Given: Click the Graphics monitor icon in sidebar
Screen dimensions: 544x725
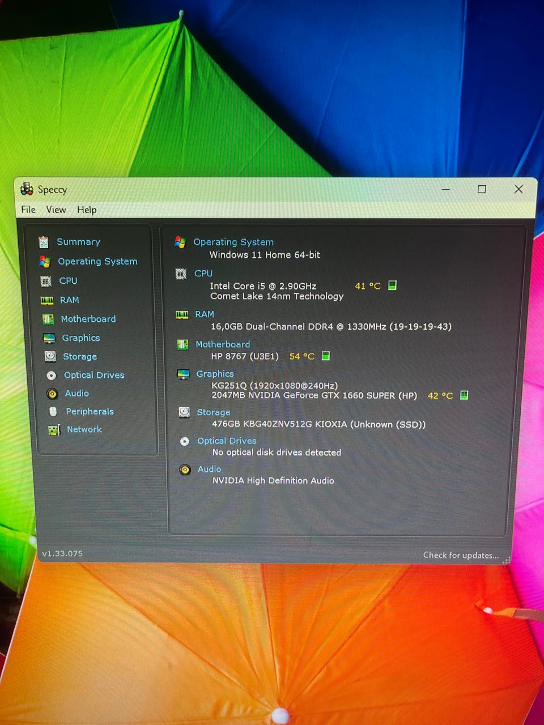Looking at the screenshot, I should pyautogui.click(x=49, y=338).
